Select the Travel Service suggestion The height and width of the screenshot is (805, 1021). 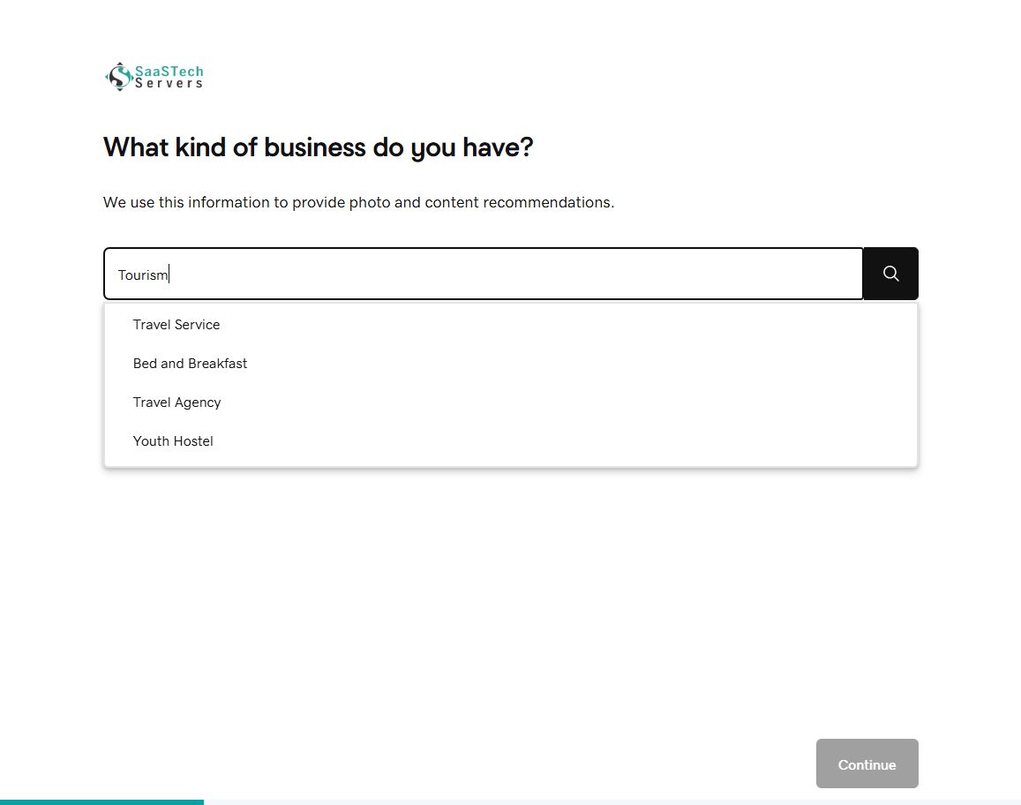click(510, 324)
